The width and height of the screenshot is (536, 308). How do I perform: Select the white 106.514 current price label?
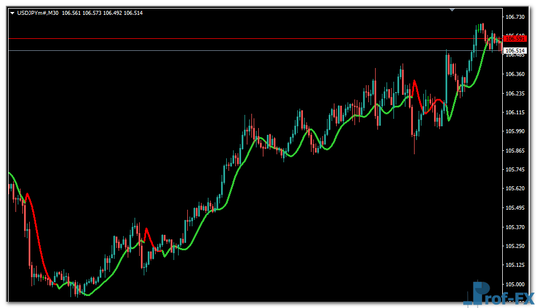(515, 51)
